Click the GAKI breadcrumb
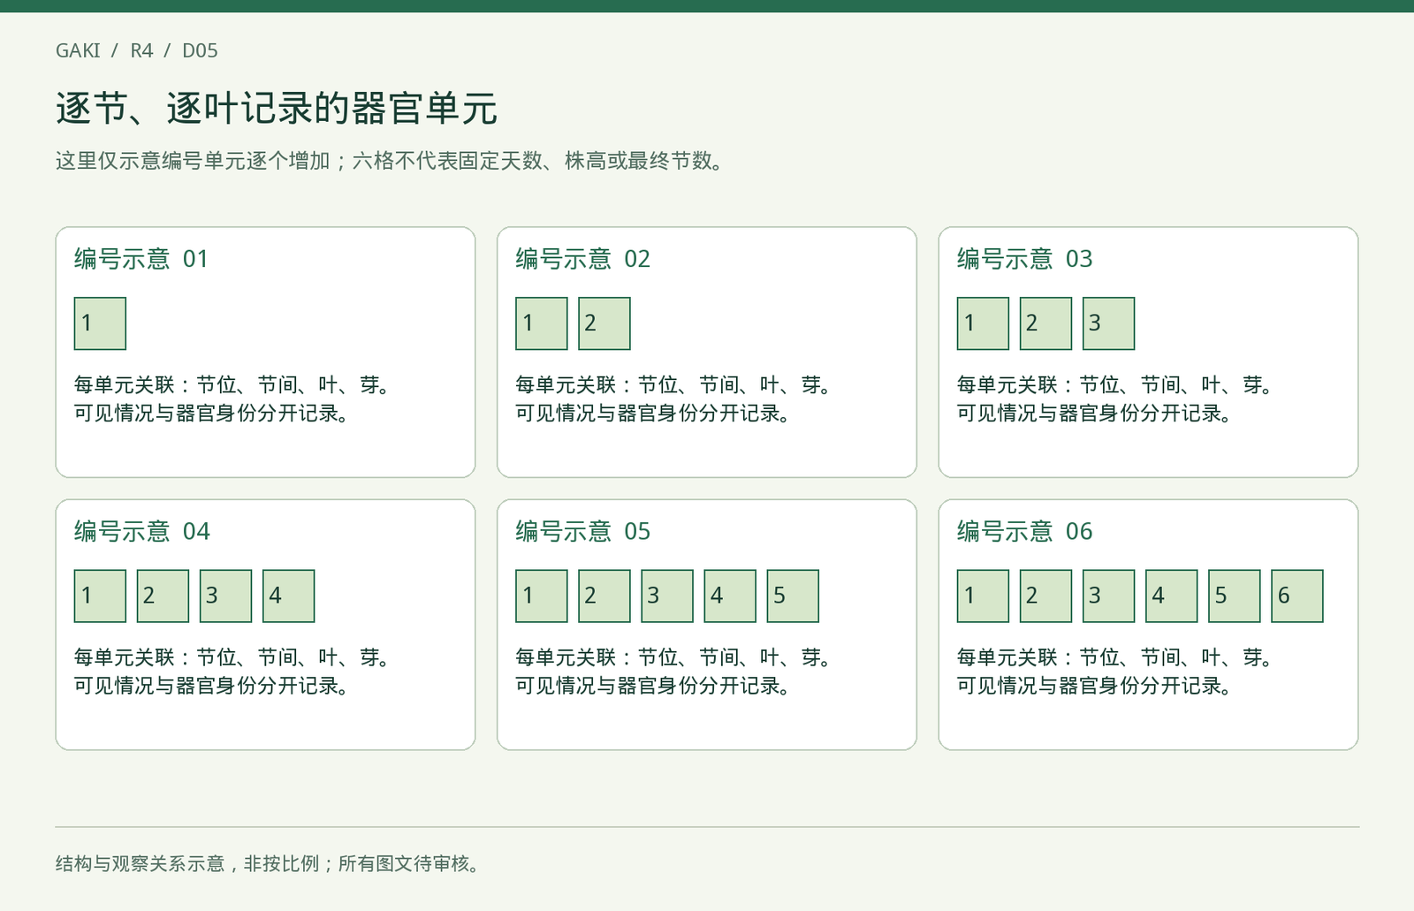 pyautogui.click(x=78, y=50)
